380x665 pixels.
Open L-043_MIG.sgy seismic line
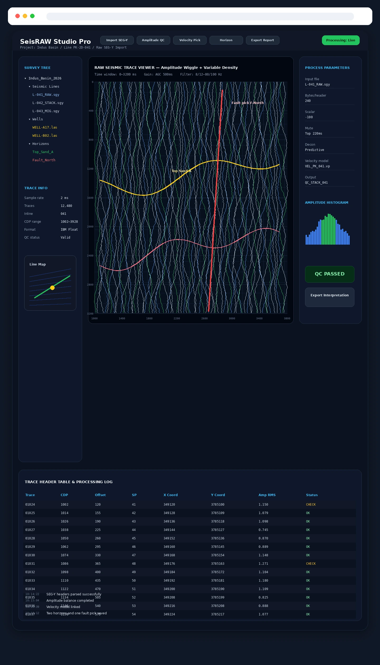[x=46, y=111]
